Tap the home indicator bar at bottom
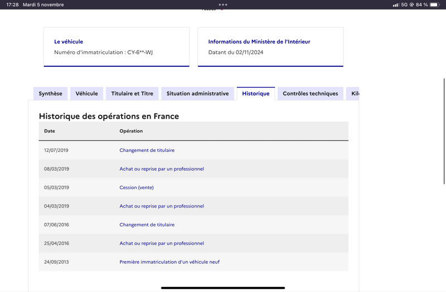Viewport: 446px width, 292px height. tap(223, 288)
